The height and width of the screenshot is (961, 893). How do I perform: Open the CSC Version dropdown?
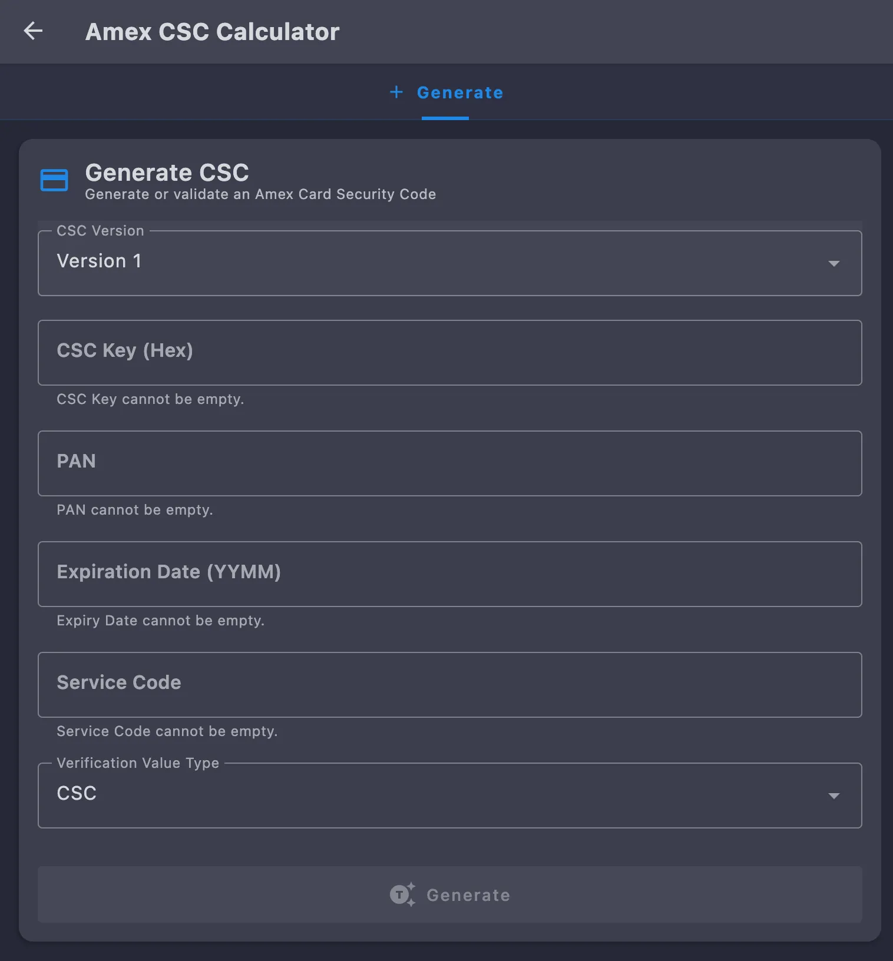coord(450,263)
